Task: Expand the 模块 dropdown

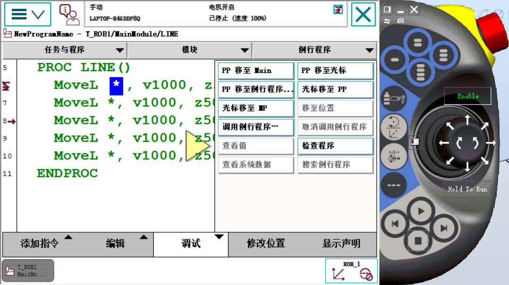Action: click(190, 50)
